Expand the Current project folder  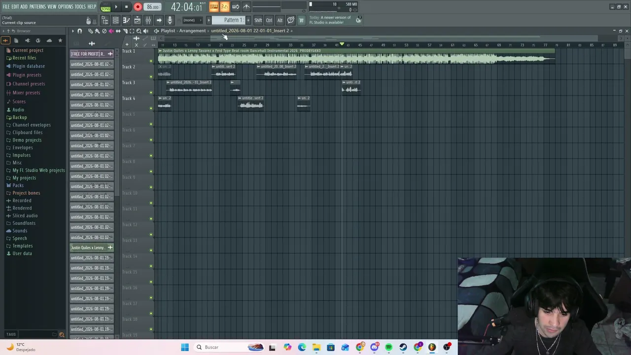click(28, 50)
